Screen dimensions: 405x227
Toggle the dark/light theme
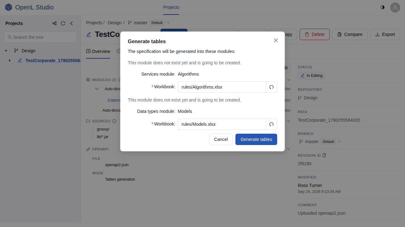tap(383, 7)
